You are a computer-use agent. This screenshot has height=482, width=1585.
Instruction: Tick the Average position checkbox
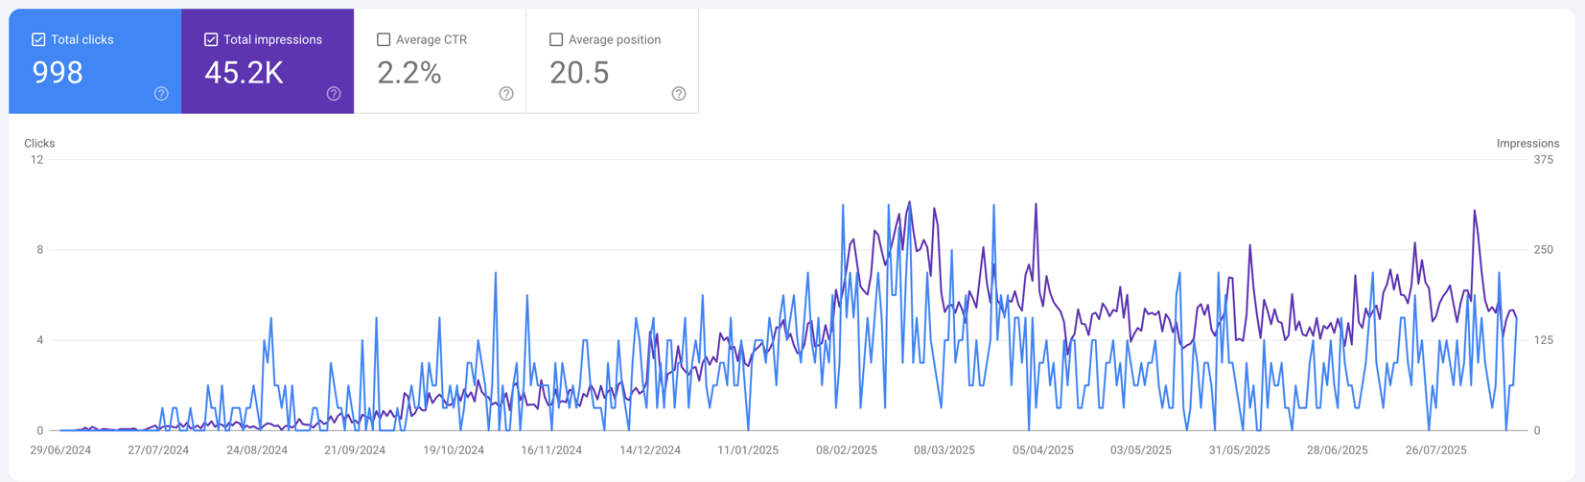[556, 39]
